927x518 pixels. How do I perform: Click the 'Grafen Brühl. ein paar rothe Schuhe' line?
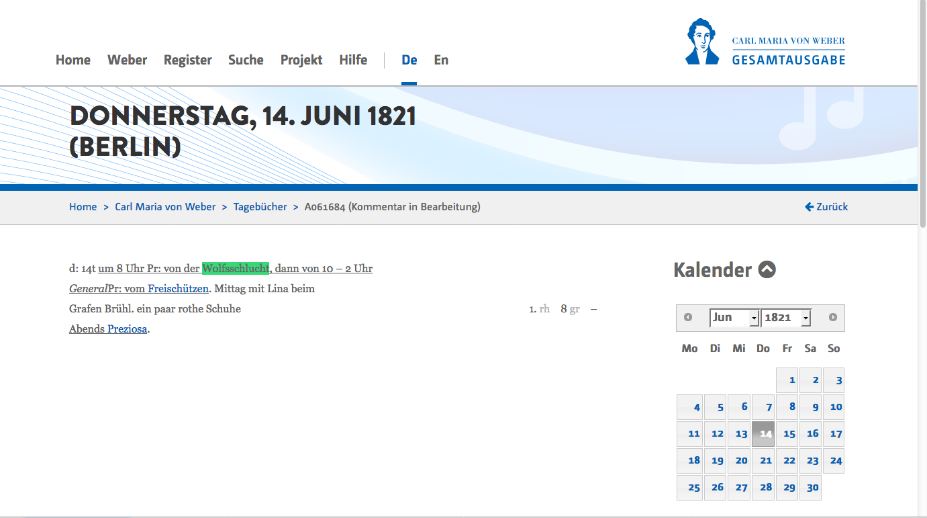click(155, 309)
